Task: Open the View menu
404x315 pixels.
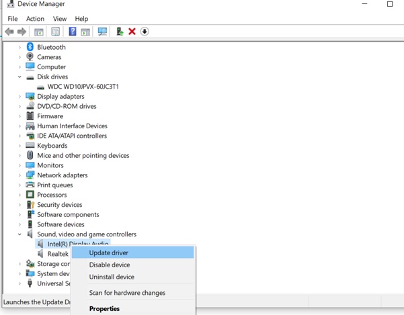Action: [60, 19]
